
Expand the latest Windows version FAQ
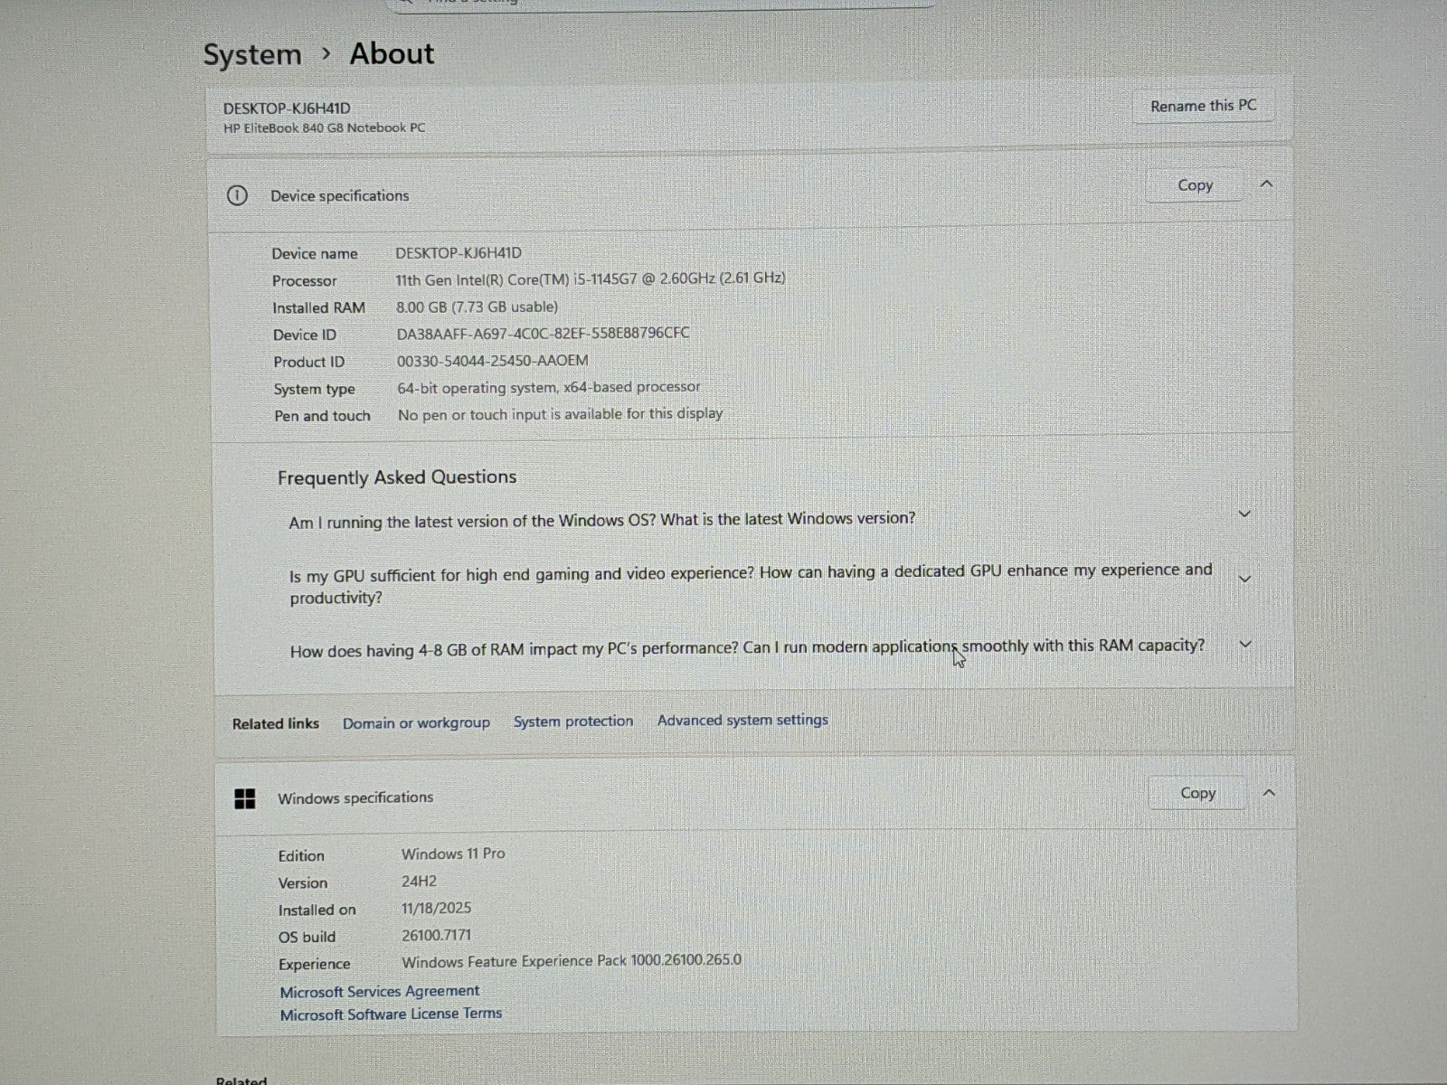tap(1244, 514)
